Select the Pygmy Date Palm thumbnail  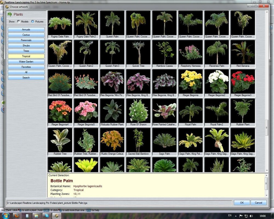point(60,23)
